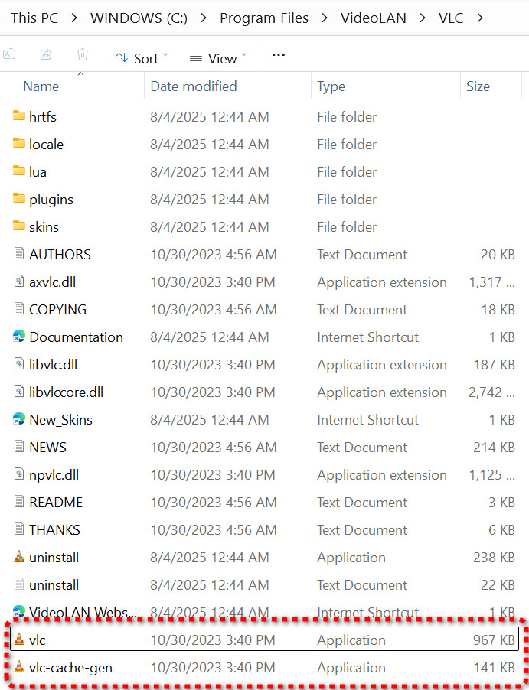Image resolution: width=529 pixels, height=690 pixels.
Task: Click the New_Skins shortcut icon
Action: (19, 419)
